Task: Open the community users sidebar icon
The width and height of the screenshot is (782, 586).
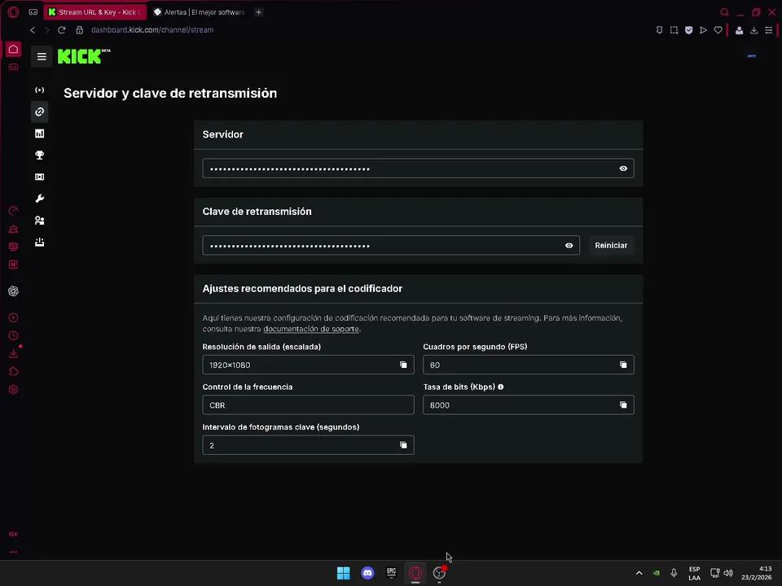Action: (39, 221)
